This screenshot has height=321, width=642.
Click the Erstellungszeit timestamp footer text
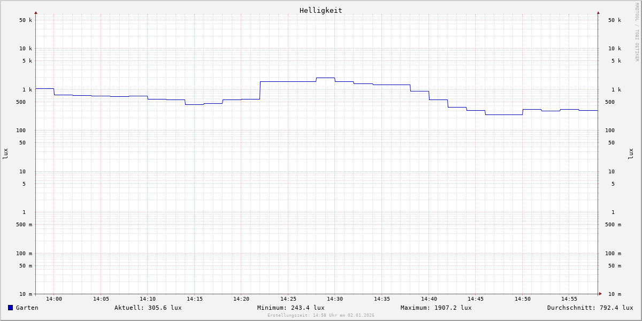[x=321, y=316]
